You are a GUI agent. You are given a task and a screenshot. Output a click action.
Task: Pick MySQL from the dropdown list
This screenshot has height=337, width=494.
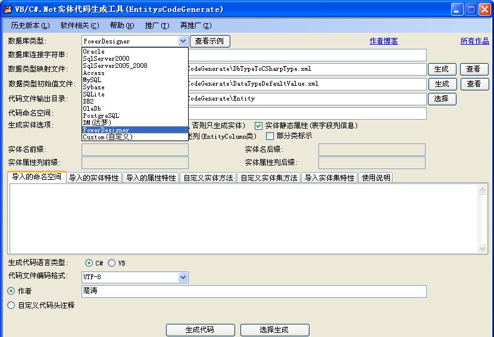tap(135, 80)
